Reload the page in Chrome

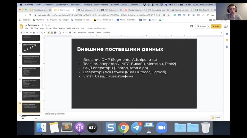30,15
